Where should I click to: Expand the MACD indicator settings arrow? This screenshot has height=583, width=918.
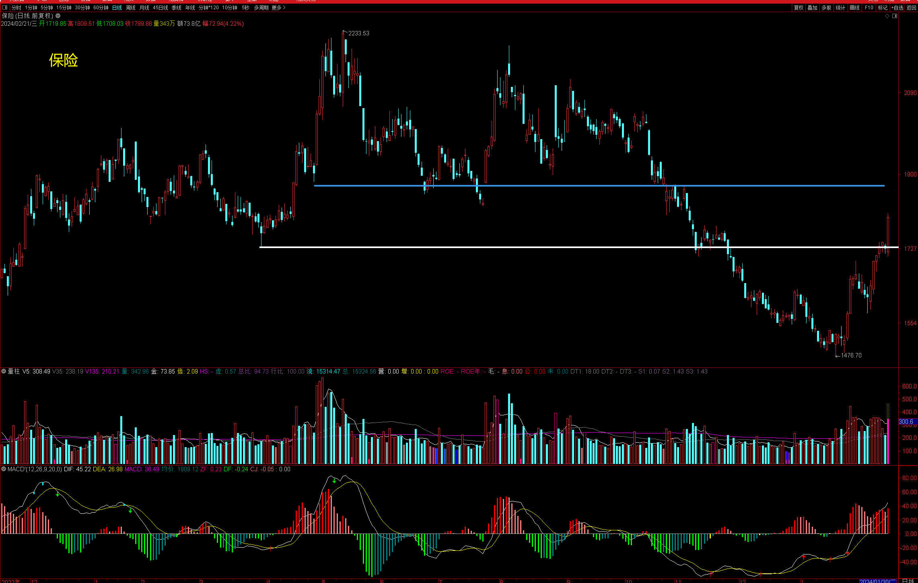point(4,469)
